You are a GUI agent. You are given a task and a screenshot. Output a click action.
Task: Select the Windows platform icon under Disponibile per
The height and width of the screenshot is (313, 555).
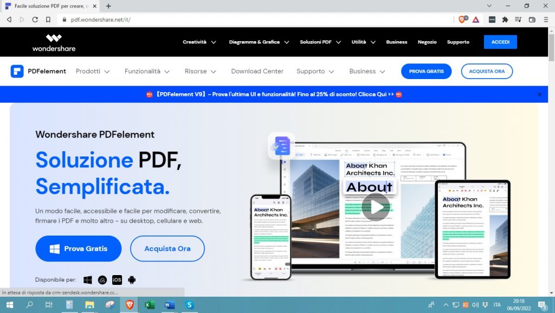pos(87,279)
